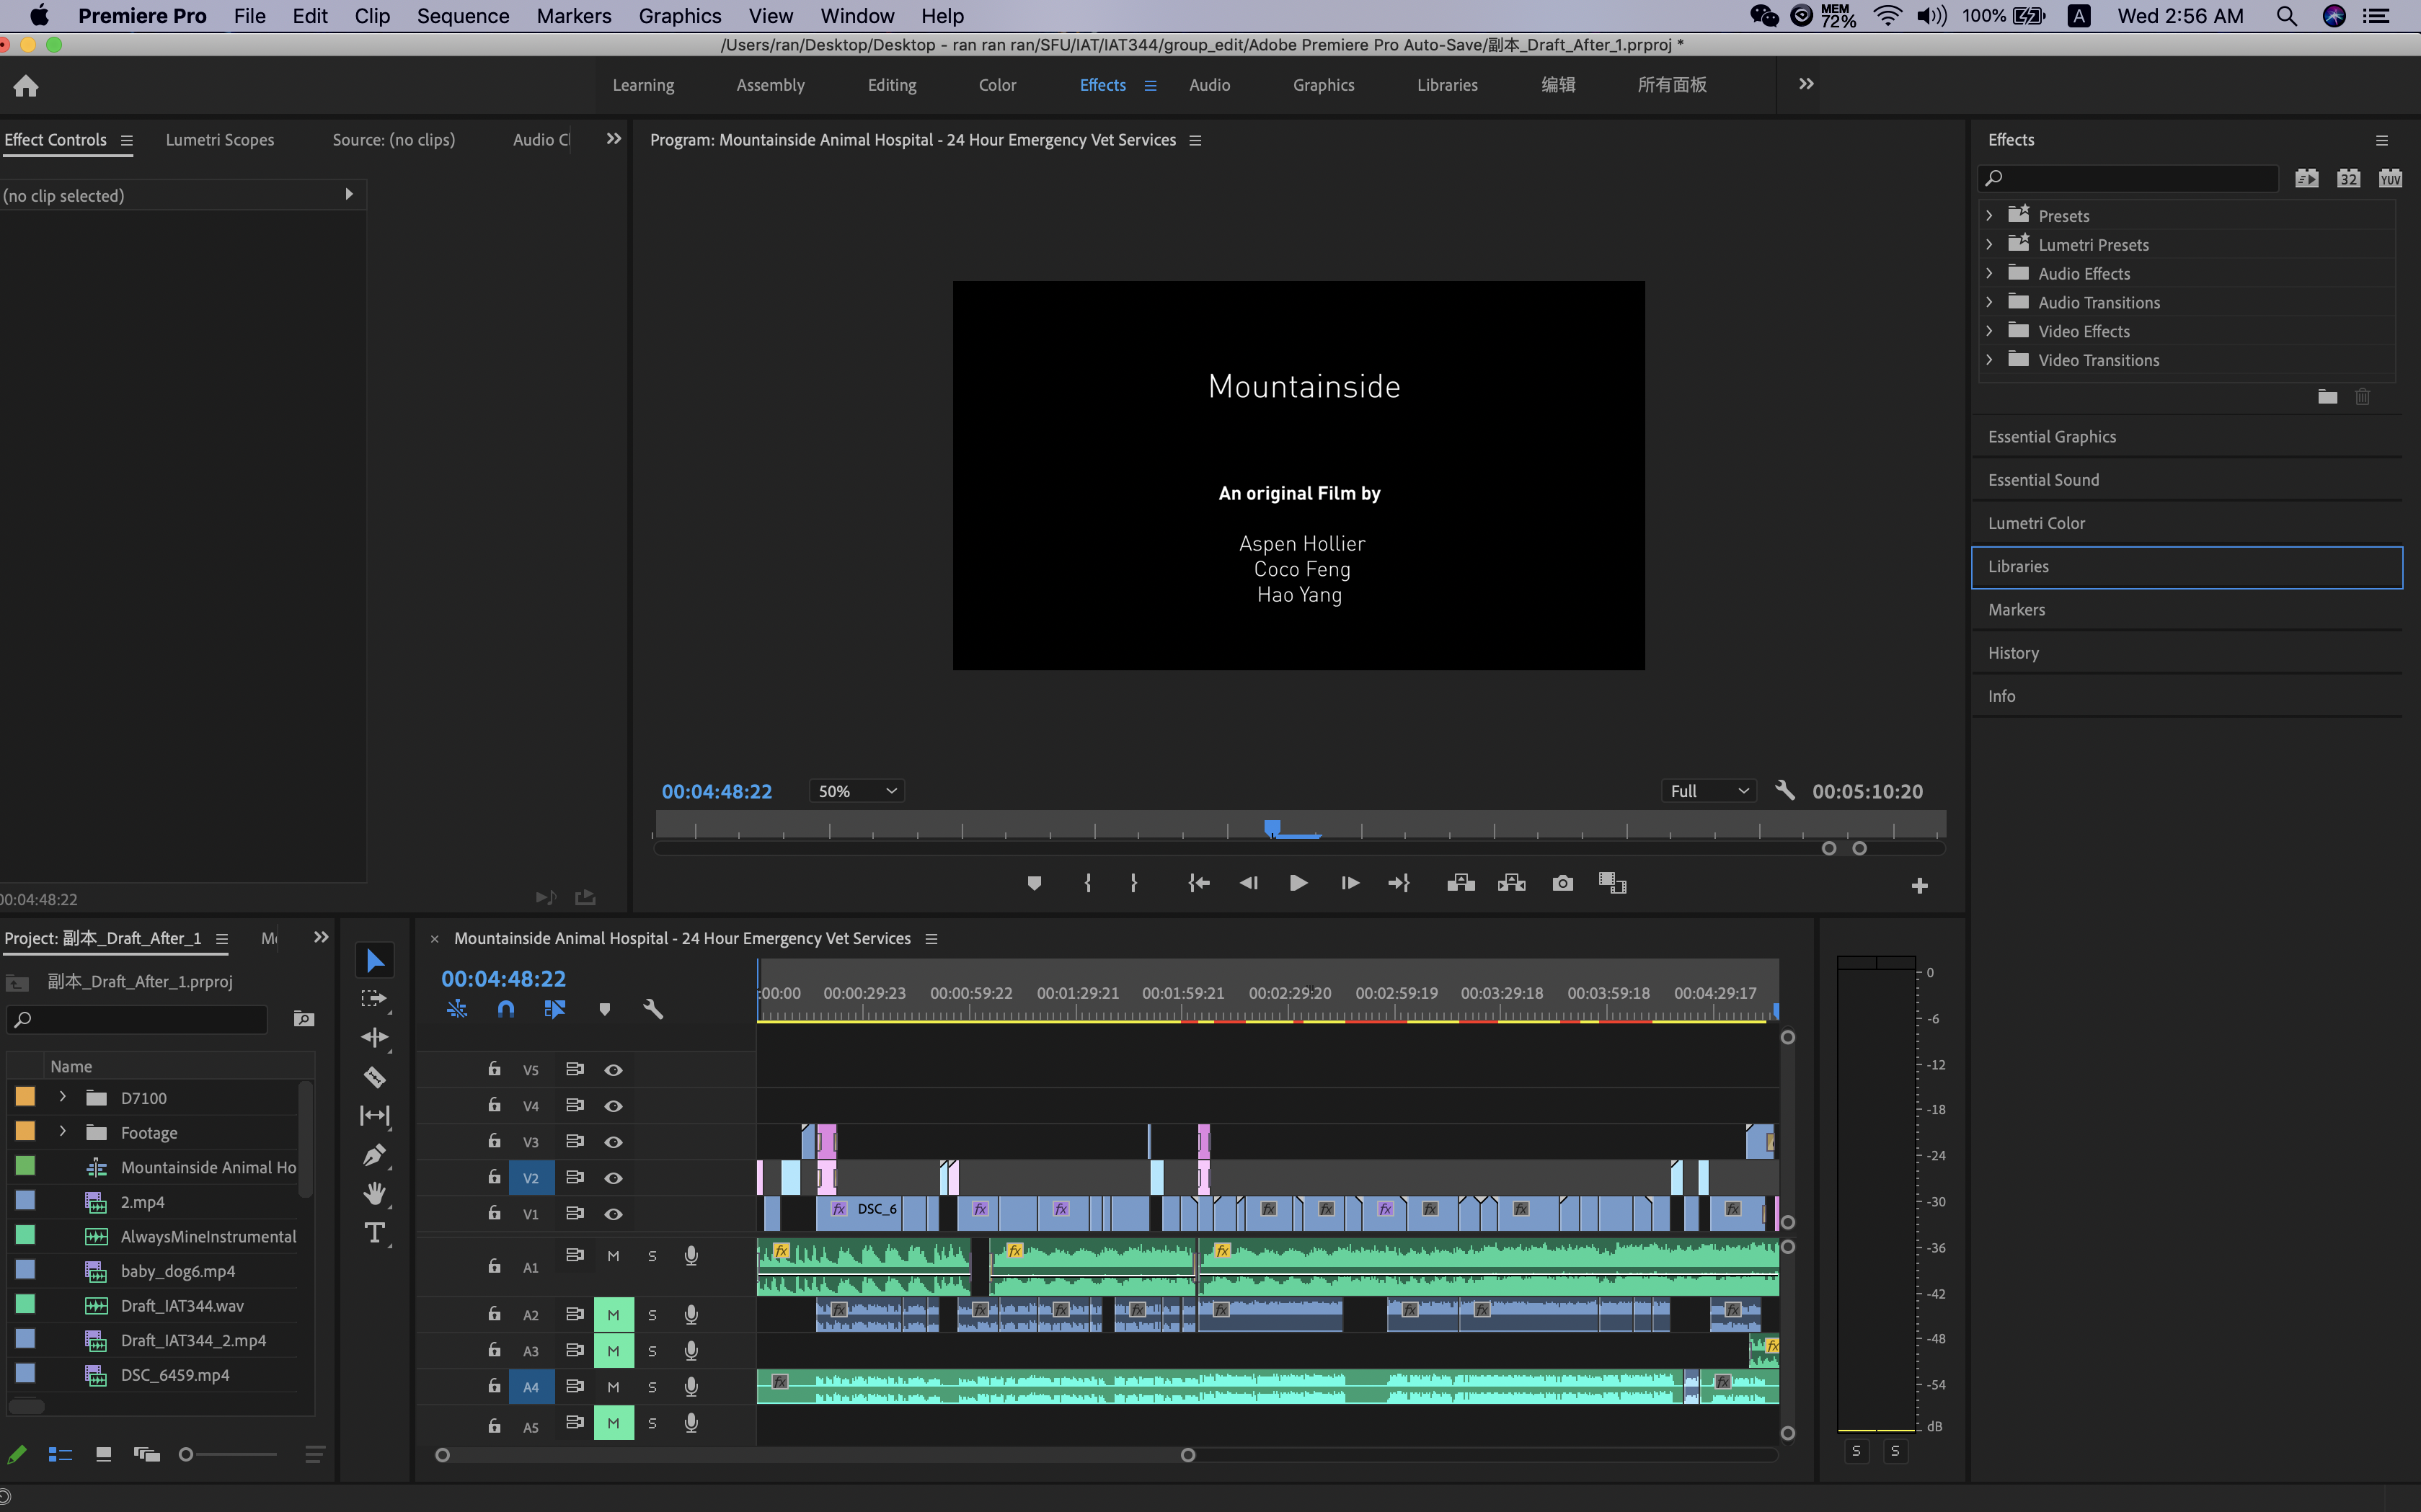This screenshot has height=1512, width=2421.
Task: Select the Razor tool
Action: tap(374, 1077)
